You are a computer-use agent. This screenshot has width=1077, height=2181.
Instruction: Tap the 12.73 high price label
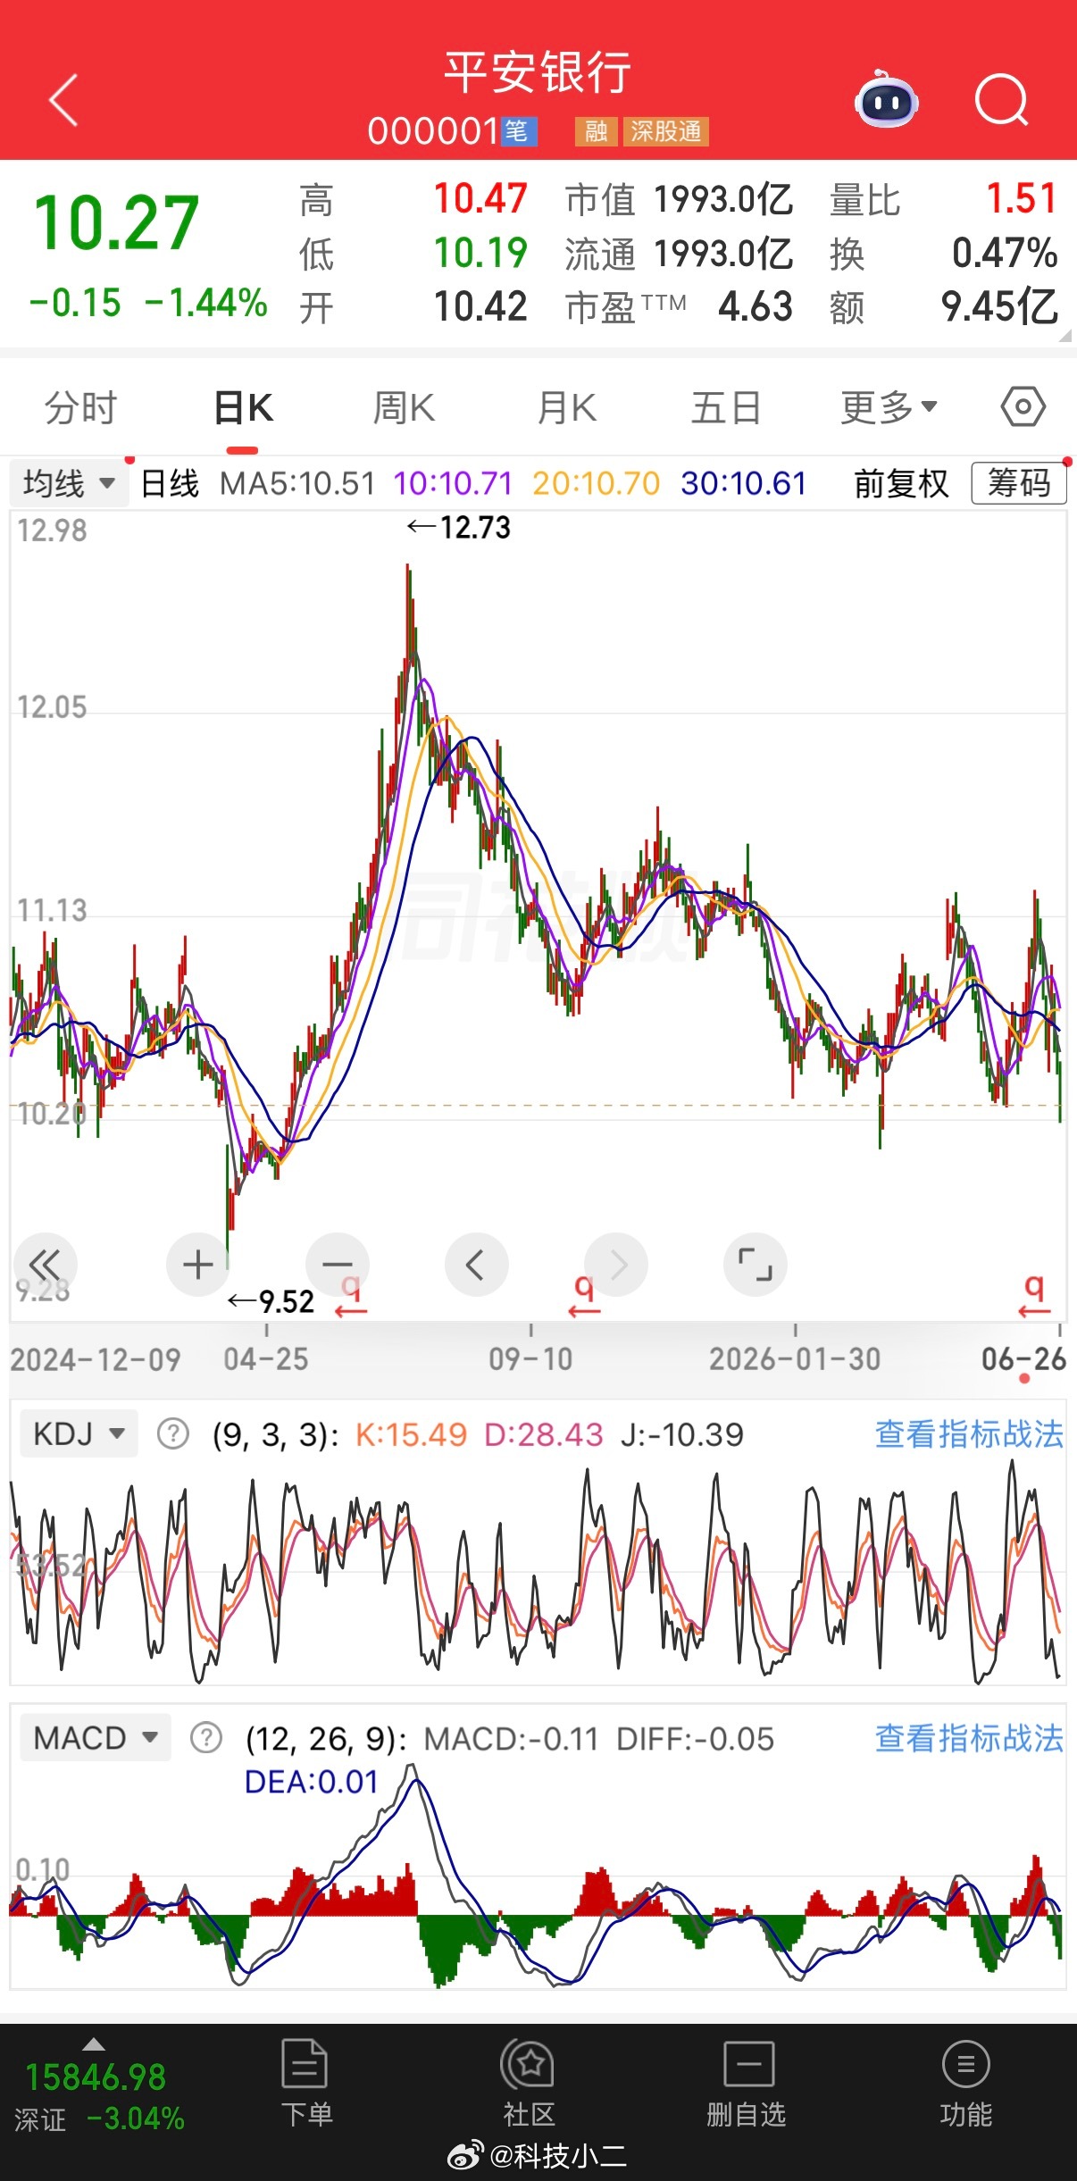click(459, 528)
